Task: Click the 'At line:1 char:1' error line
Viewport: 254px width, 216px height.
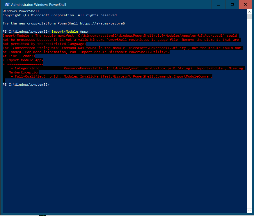Action: pyautogui.click(x=19, y=56)
